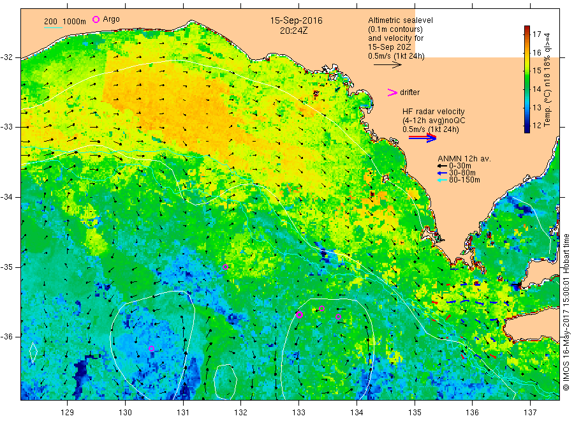
Task: Click the 133 longitude axis label
Action: (x=298, y=413)
